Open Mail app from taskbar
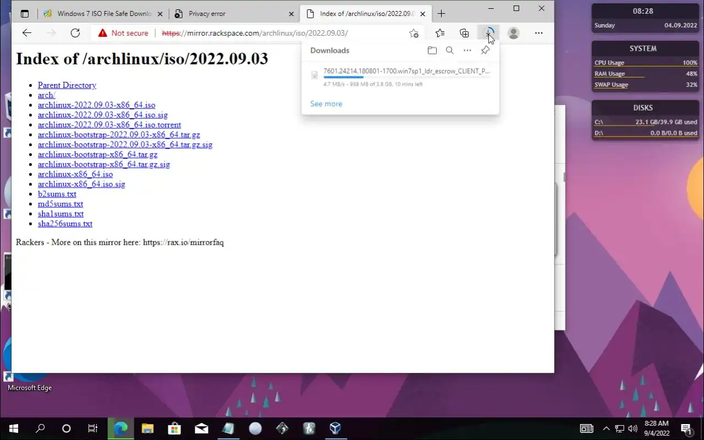704x440 pixels. click(201, 428)
